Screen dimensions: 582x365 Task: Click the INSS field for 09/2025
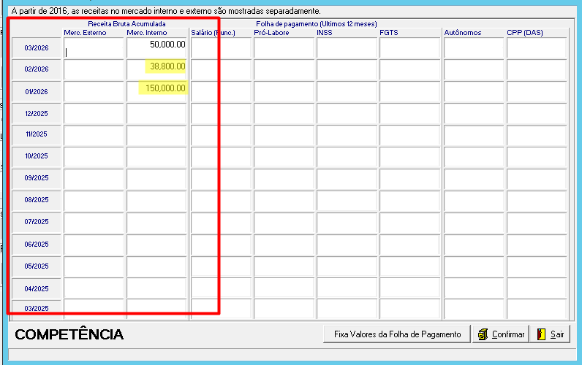tap(347, 179)
